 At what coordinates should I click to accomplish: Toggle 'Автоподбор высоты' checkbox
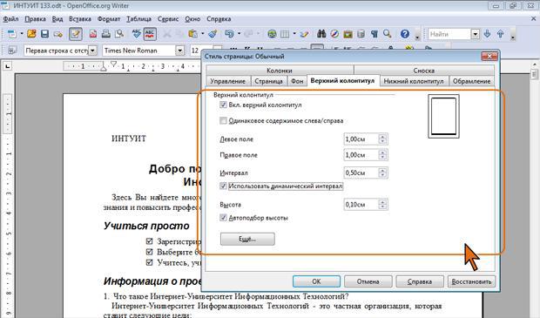coord(223,218)
